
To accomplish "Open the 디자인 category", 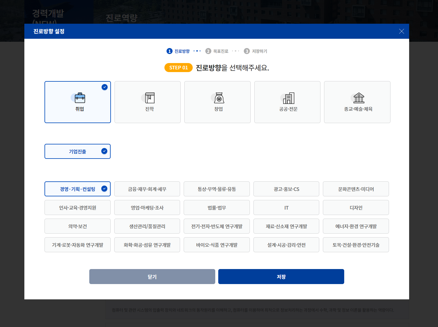I will [356, 207].
